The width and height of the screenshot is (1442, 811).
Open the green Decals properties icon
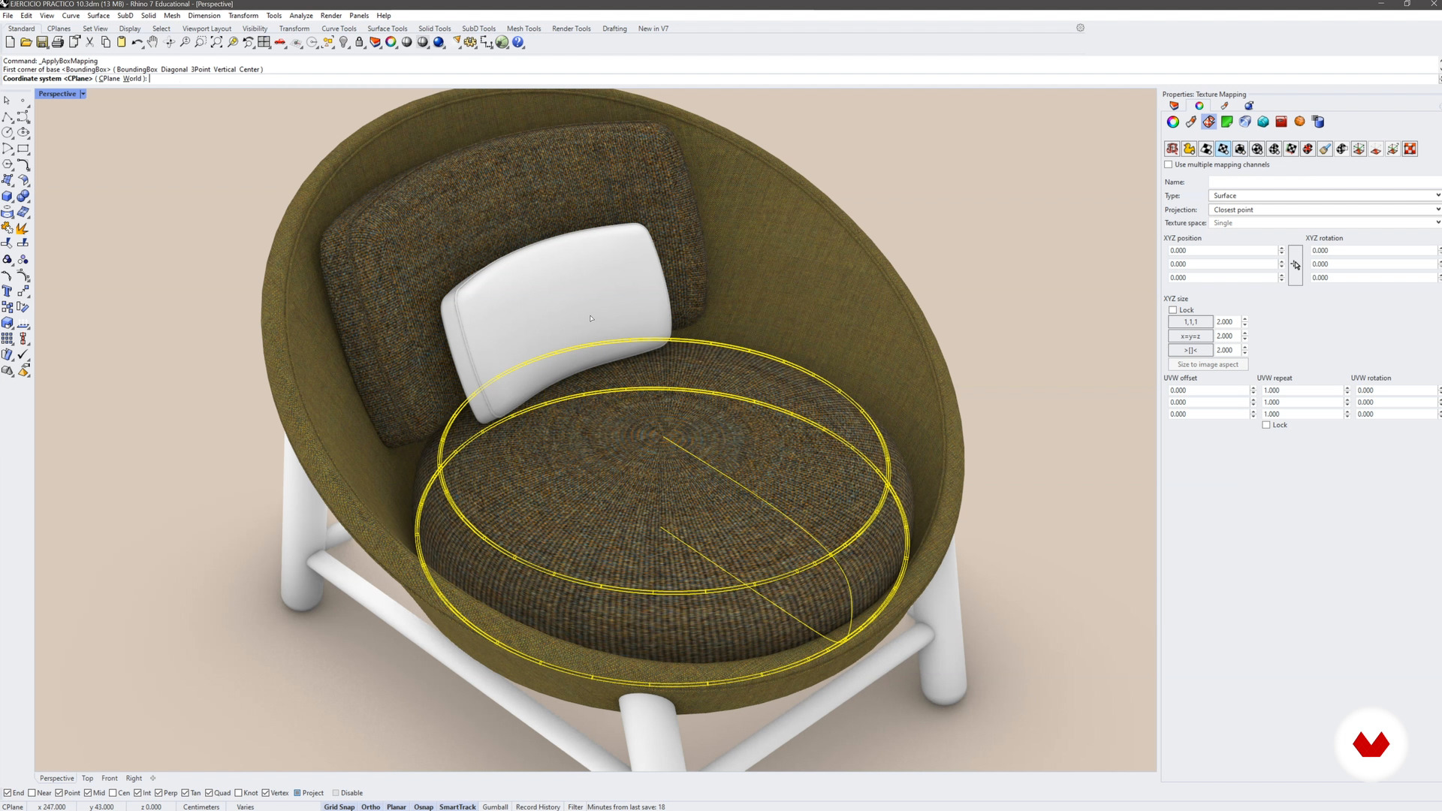[1226, 122]
